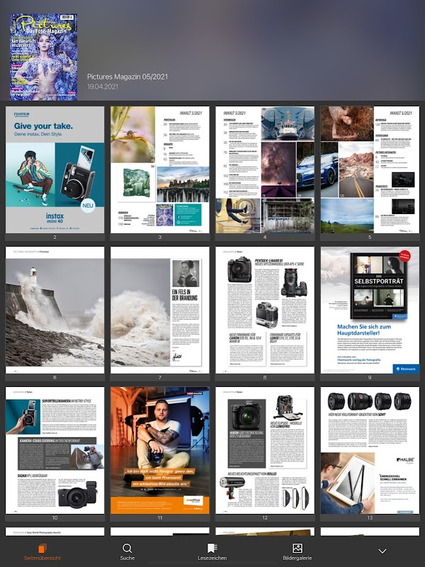The image size is (425, 567).
Task: Open the Seitenübersicht page overview icon
Action: 42,549
